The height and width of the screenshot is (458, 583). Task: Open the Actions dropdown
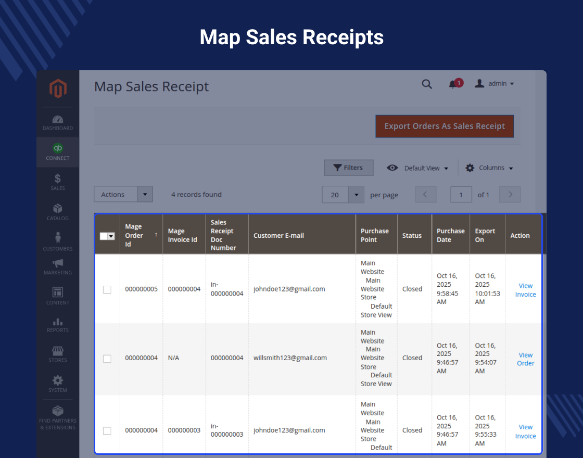pyautogui.click(x=123, y=195)
